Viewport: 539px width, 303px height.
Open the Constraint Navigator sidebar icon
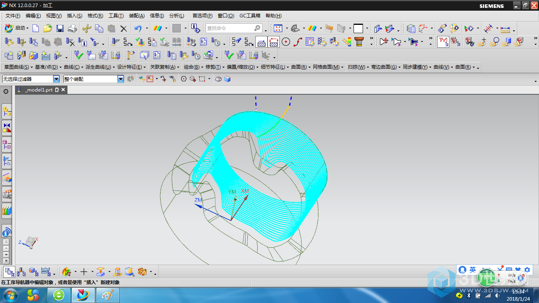pos(7,128)
